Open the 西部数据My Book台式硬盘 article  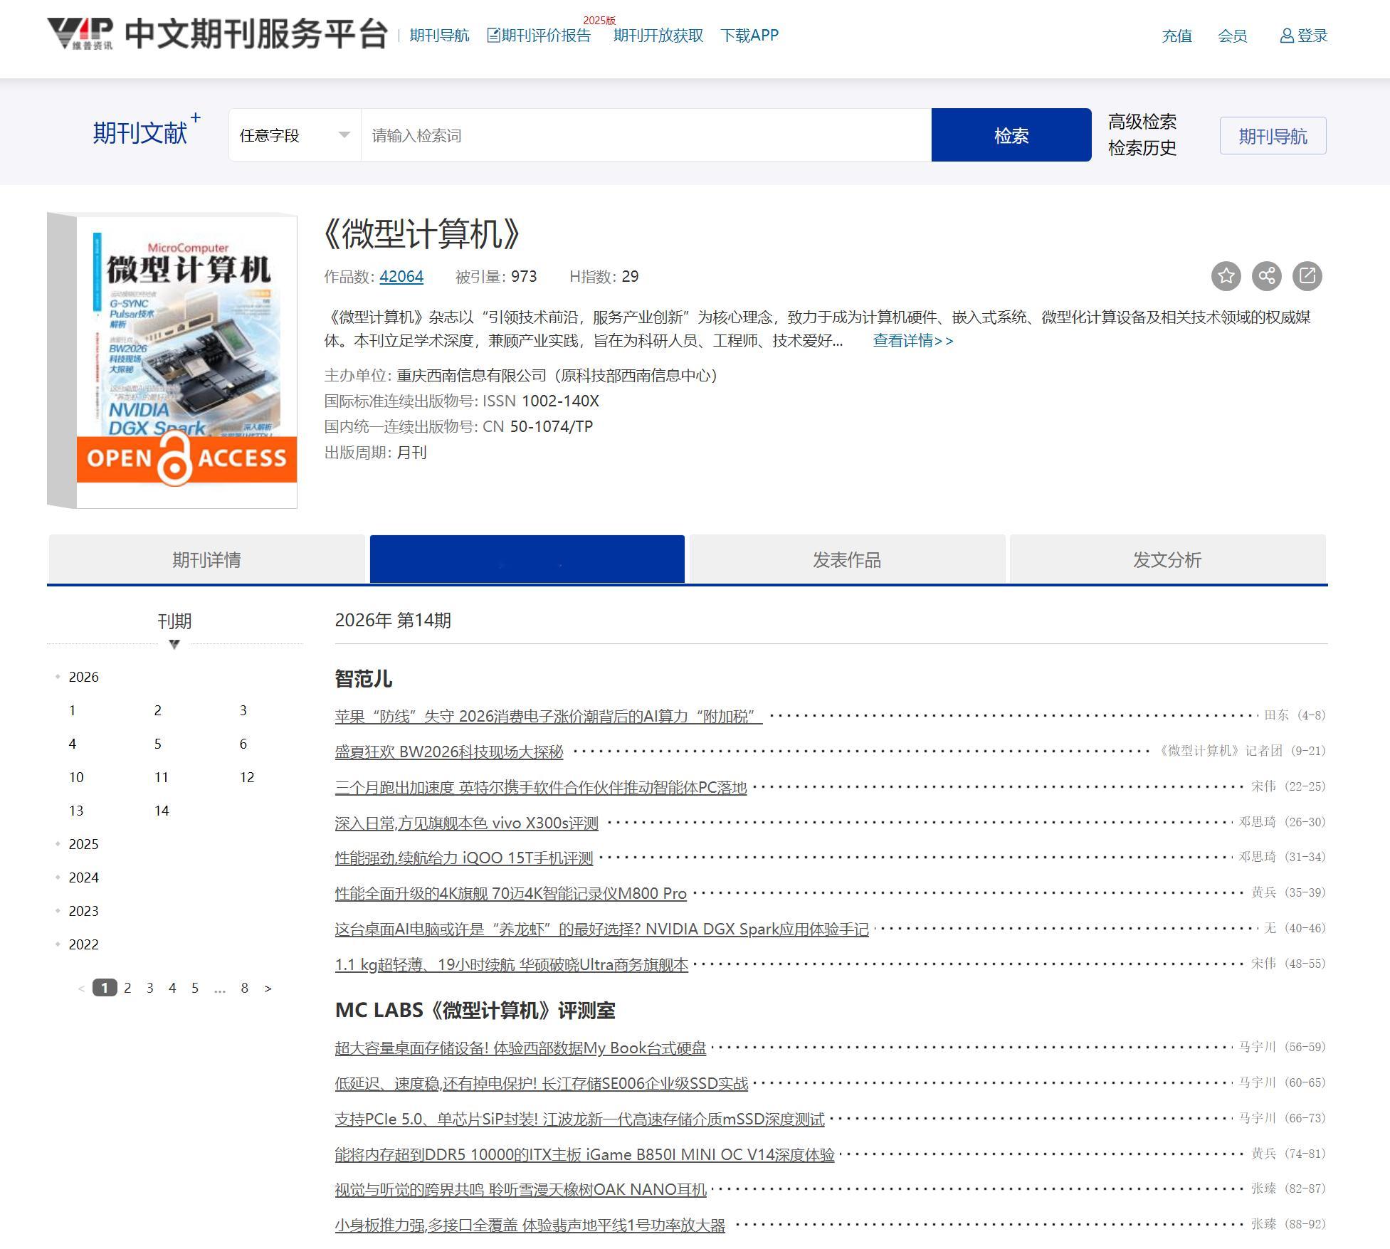(520, 1048)
